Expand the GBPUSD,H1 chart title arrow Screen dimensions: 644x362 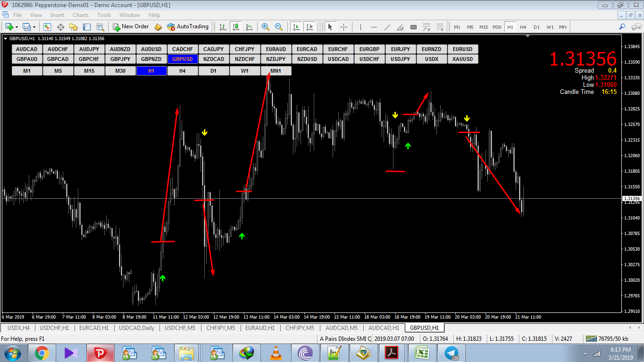click(6, 39)
